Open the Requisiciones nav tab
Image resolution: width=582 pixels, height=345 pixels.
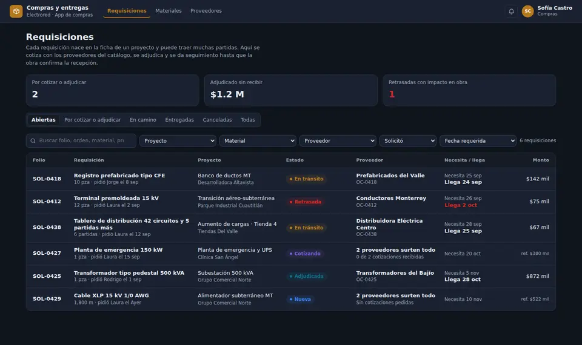coord(127,11)
